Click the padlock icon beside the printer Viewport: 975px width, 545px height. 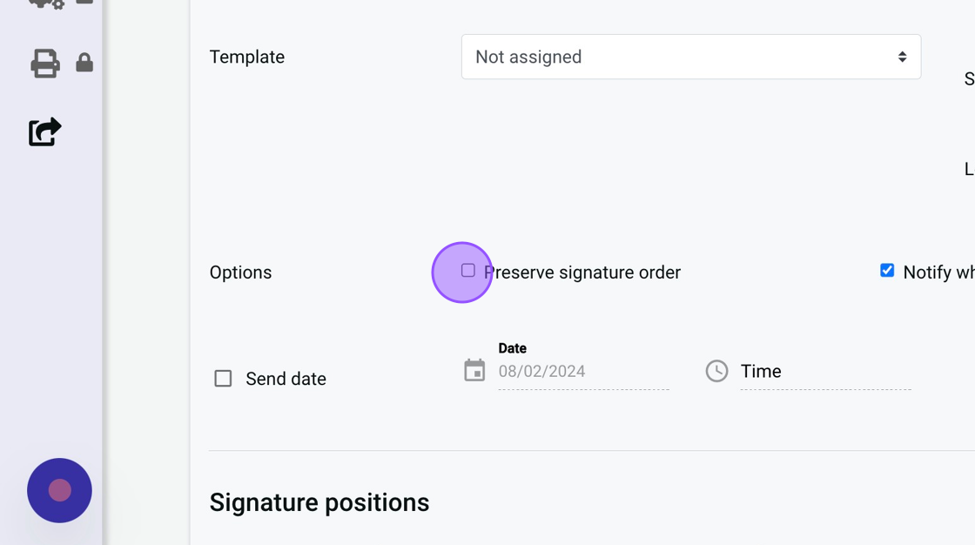(x=84, y=63)
